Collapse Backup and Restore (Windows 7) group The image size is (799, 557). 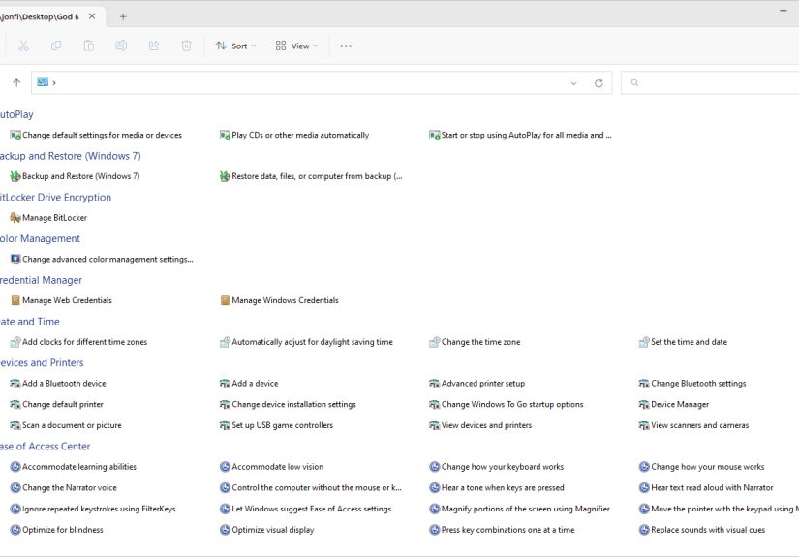71,156
